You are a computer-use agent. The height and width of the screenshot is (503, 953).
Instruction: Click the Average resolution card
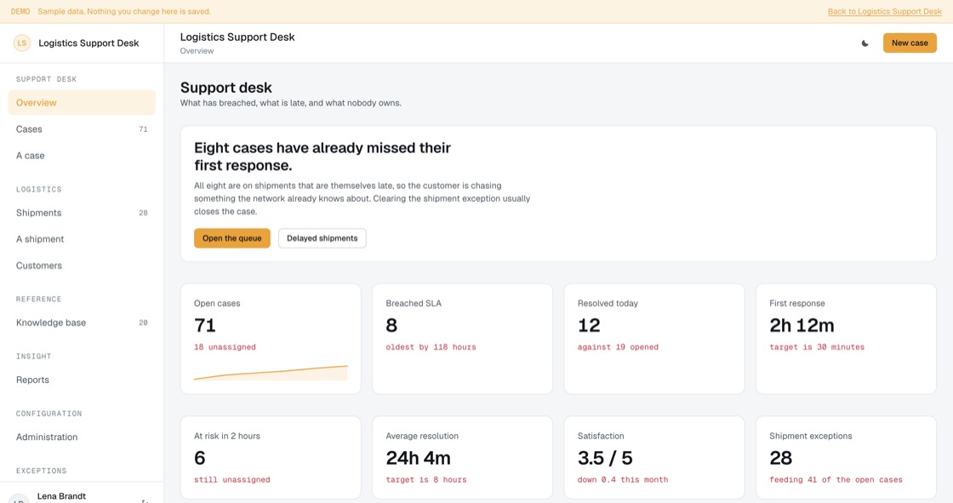pyautogui.click(x=463, y=457)
